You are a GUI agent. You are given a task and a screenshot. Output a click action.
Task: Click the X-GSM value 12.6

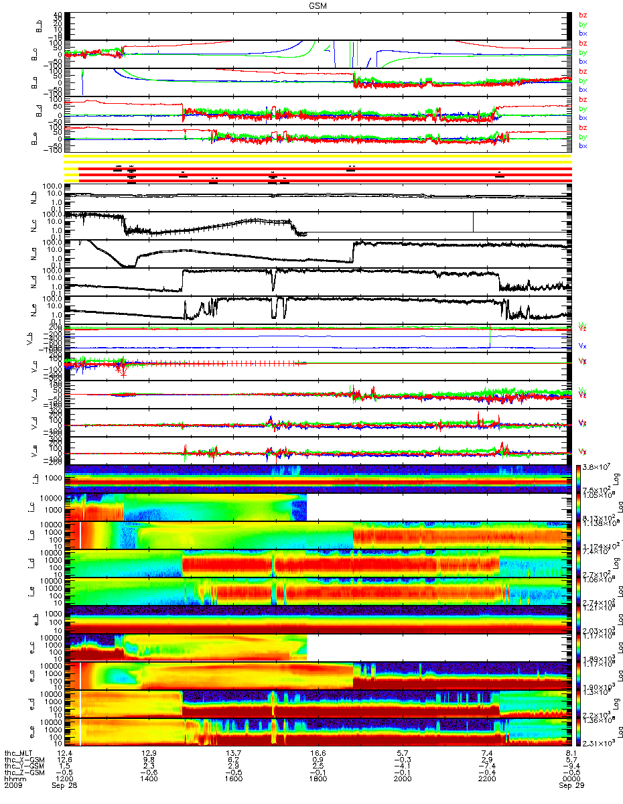[x=64, y=760]
